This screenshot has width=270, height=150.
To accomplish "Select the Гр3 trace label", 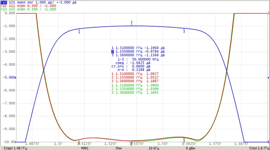I will point(4,9).
